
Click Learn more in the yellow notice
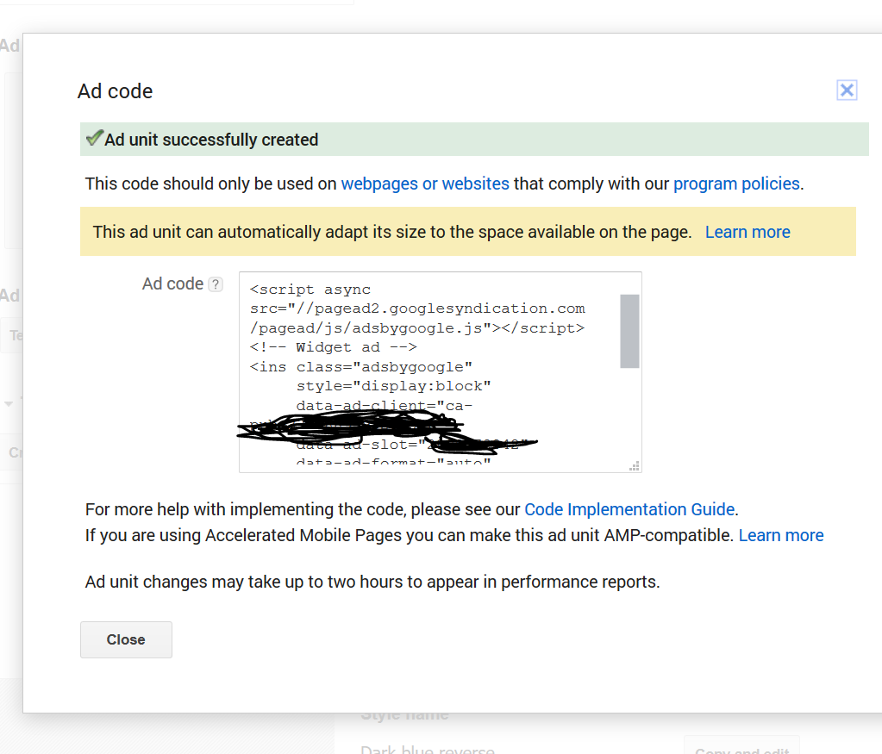tap(748, 232)
